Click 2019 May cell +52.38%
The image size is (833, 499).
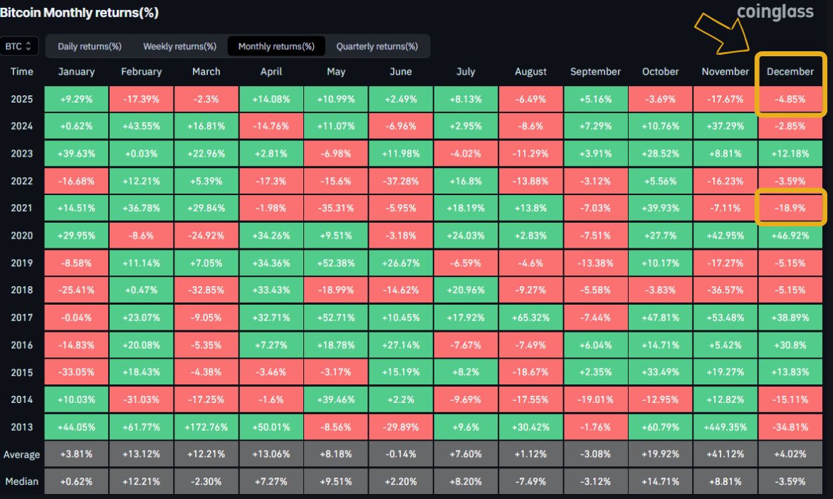pyautogui.click(x=336, y=263)
